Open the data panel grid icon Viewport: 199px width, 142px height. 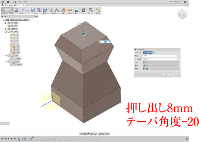[x=3, y=2]
